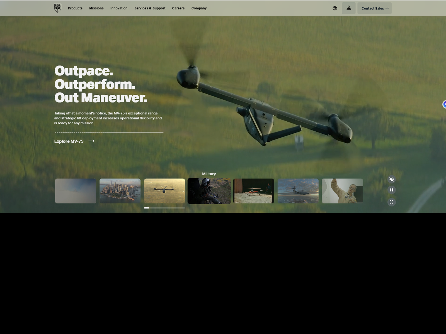Enter fullscreen video mode

click(392, 202)
